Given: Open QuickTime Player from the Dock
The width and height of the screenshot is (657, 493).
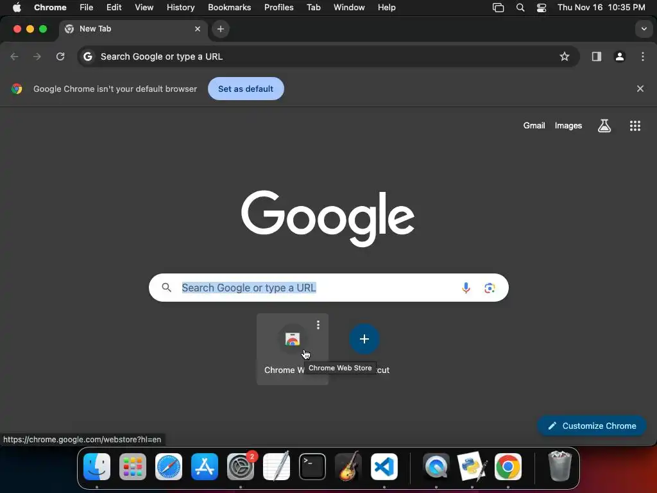Looking at the screenshot, I should click(x=436, y=467).
